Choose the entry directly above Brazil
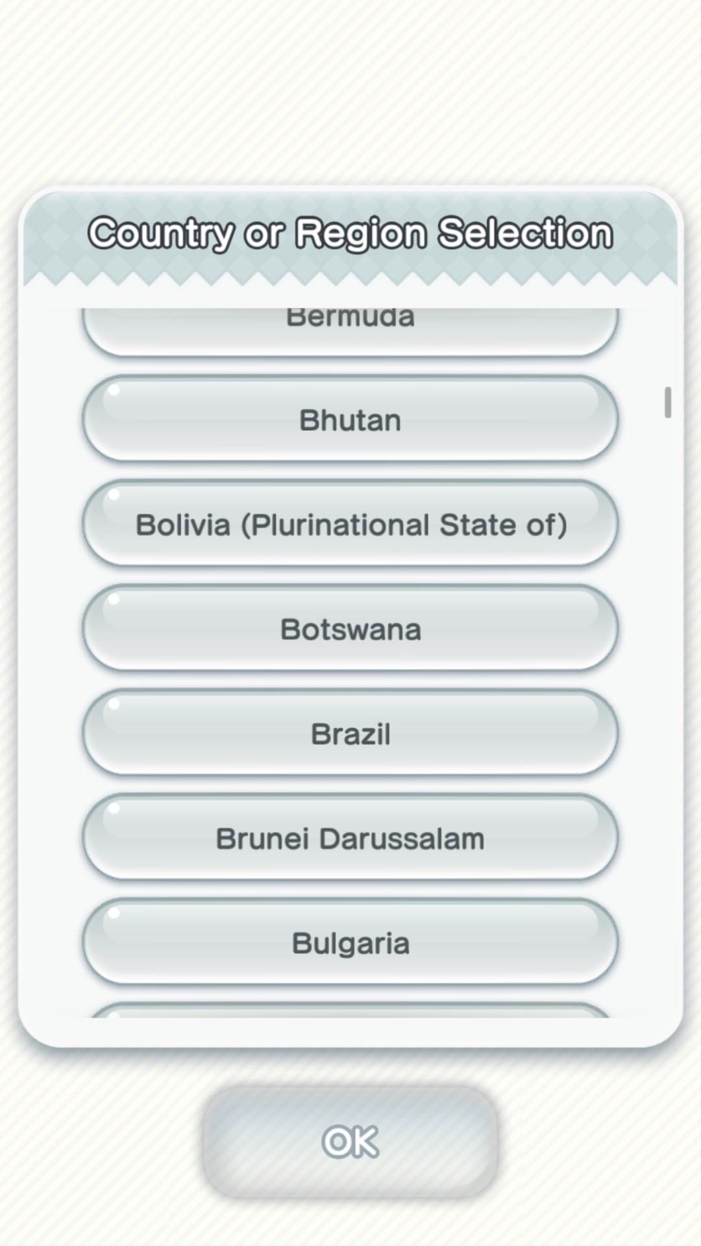This screenshot has width=701, height=1246. pos(350,629)
